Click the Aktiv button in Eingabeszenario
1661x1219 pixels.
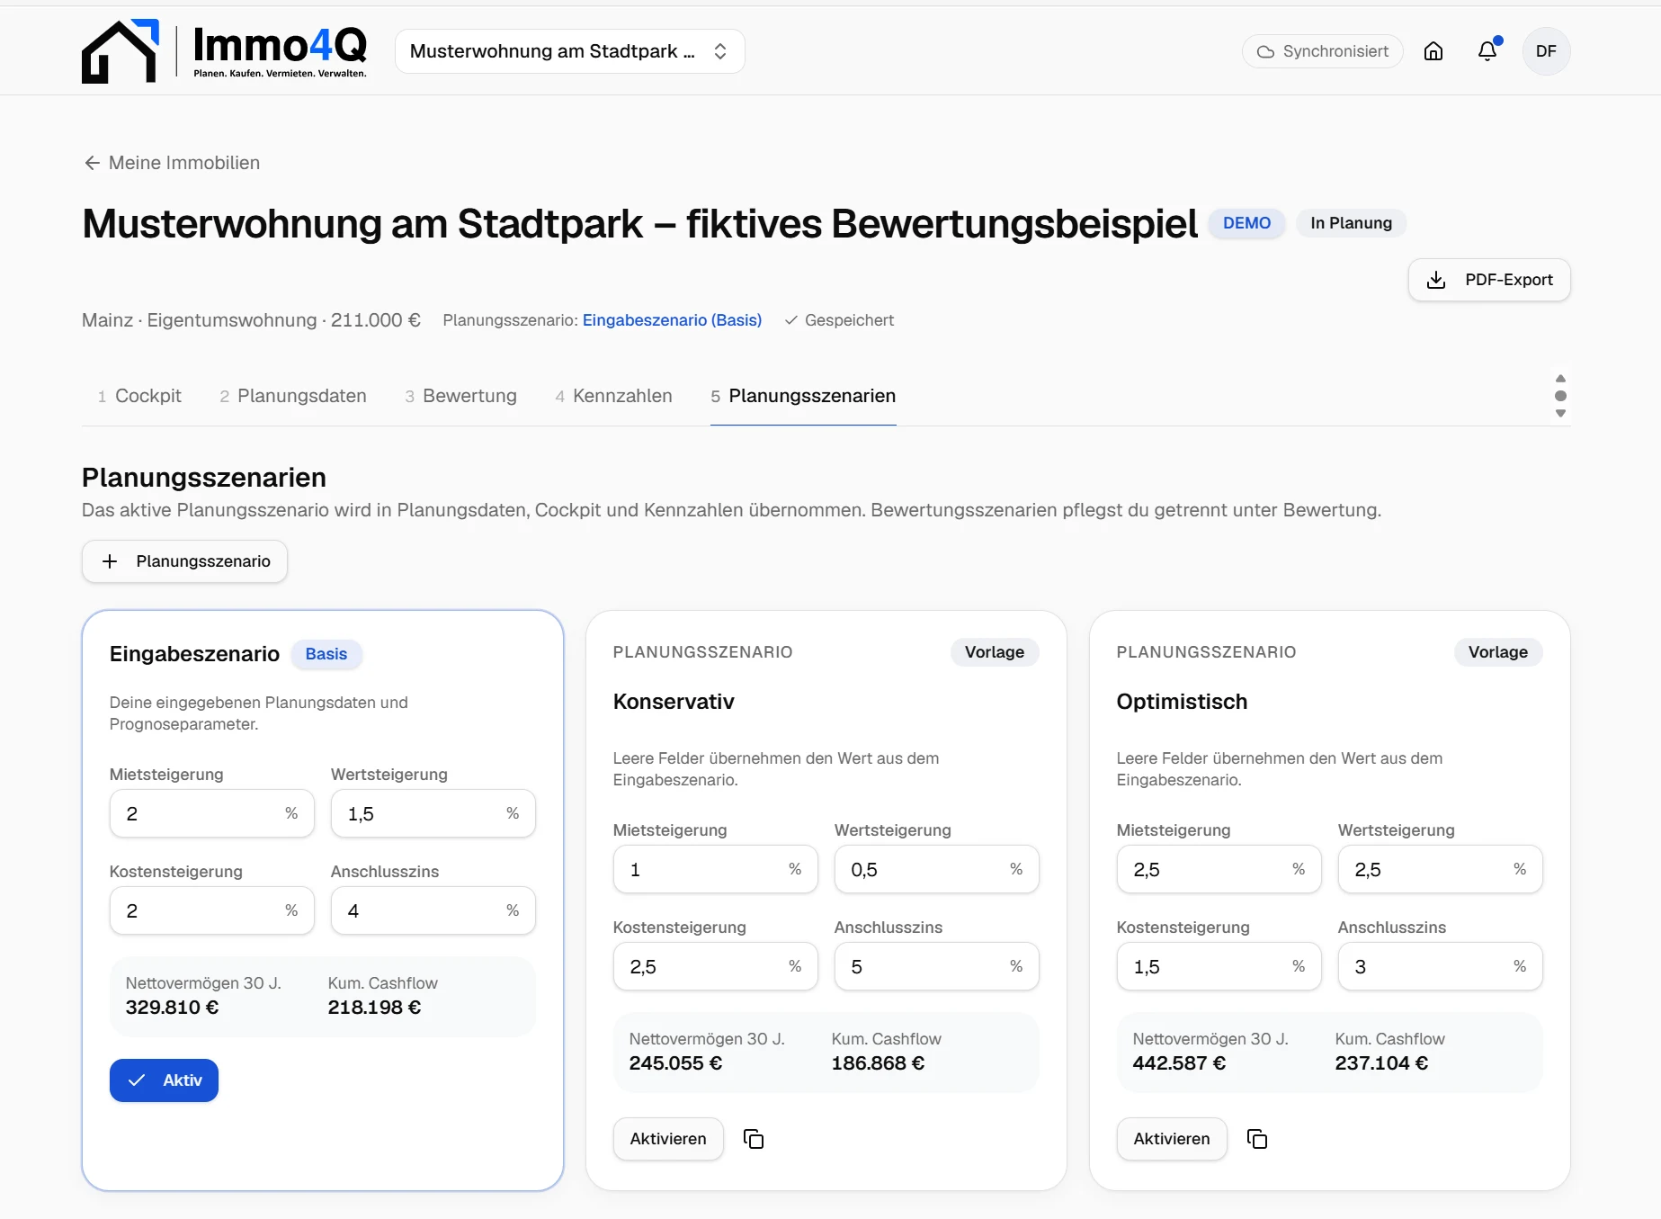pyautogui.click(x=164, y=1080)
